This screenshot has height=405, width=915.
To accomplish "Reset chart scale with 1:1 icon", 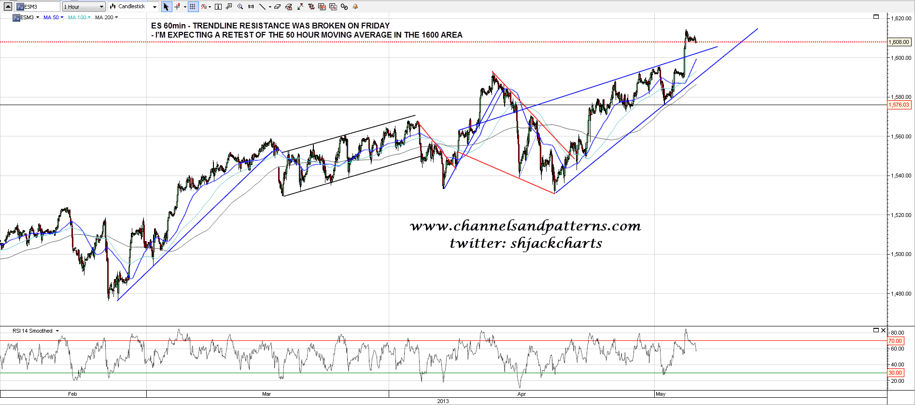I will tap(251, 7).
